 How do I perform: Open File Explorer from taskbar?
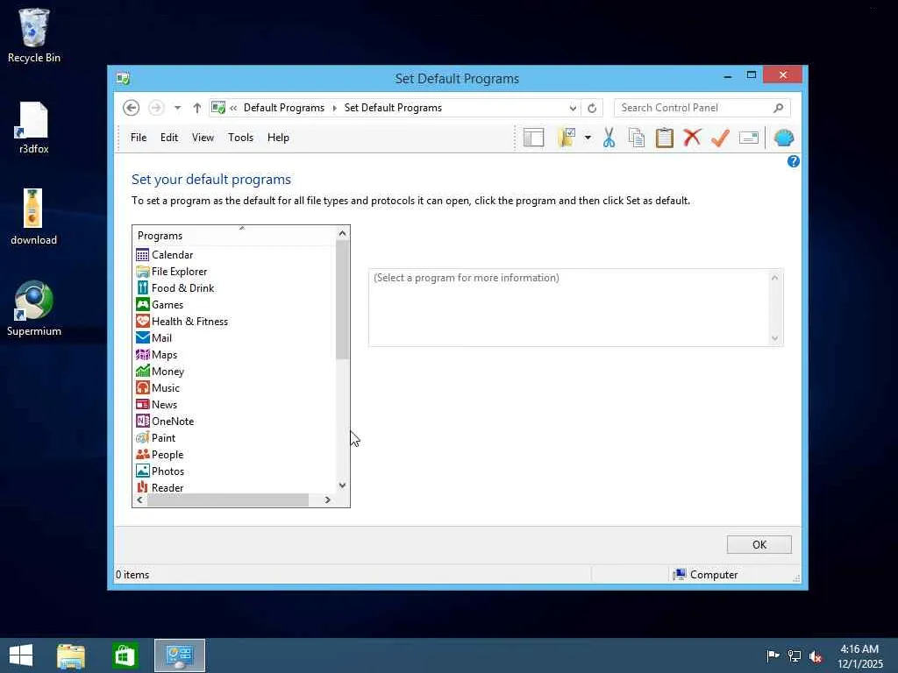[x=71, y=655]
